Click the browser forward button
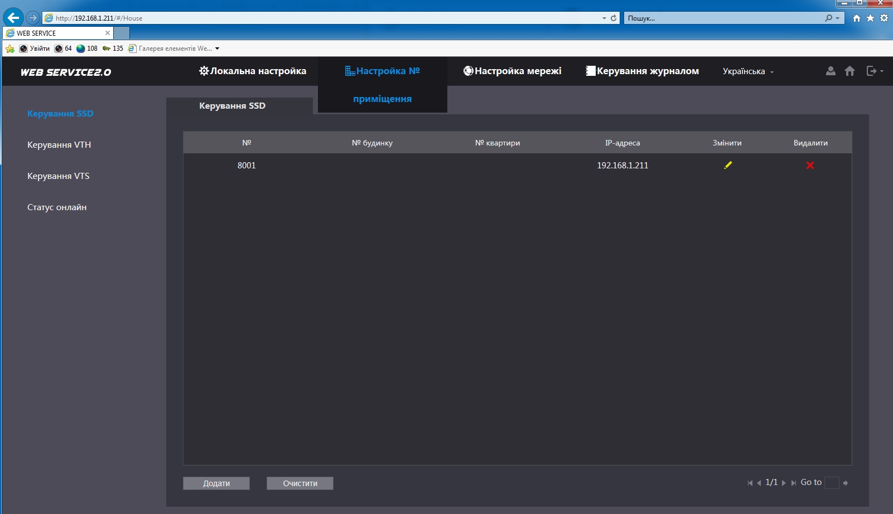The image size is (893, 514). (x=33, y=18)
